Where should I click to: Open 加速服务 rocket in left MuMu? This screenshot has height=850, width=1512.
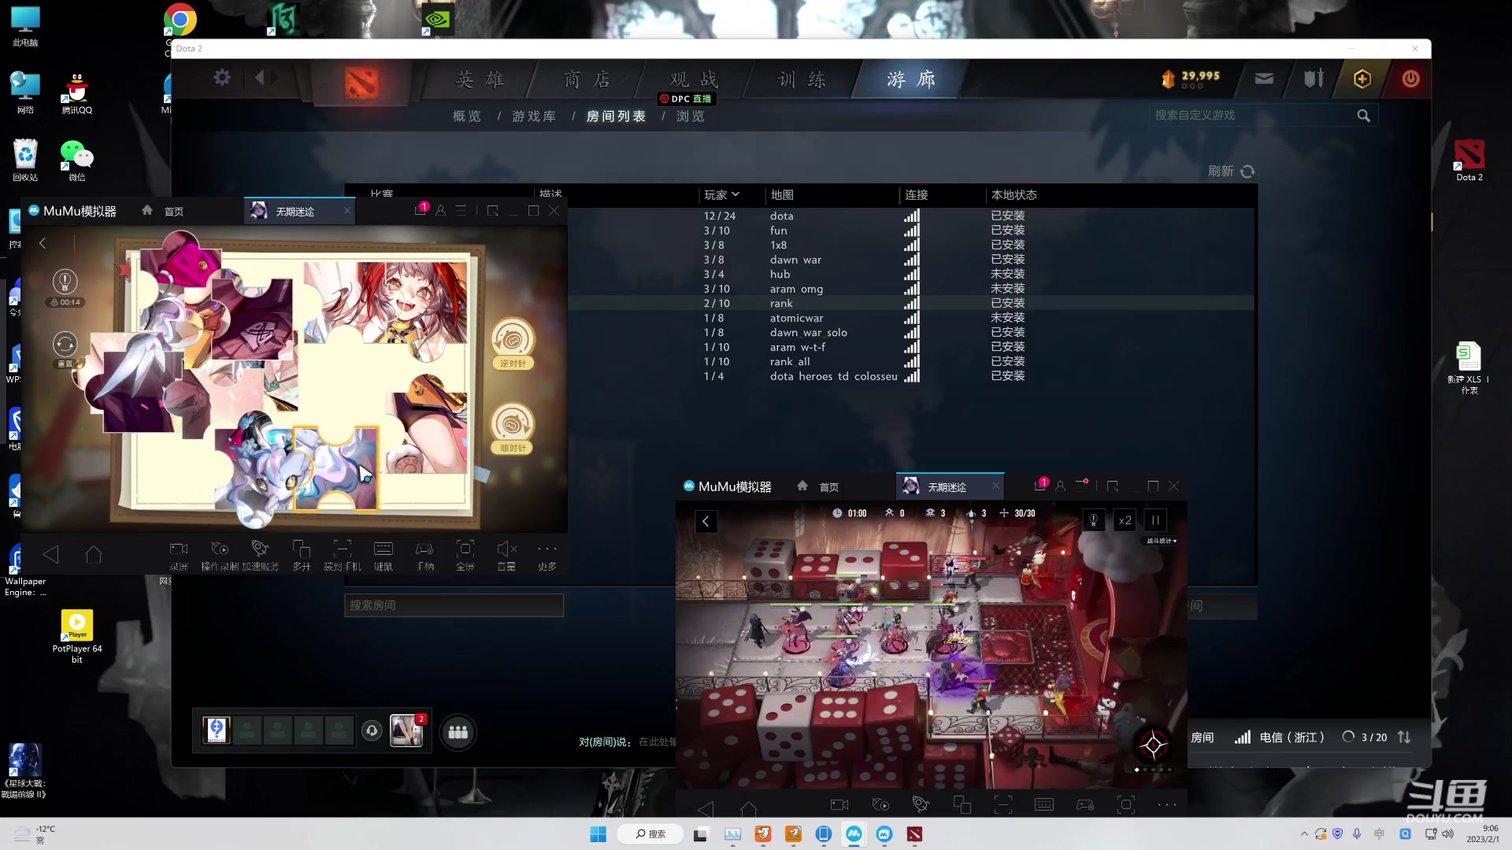261,555
